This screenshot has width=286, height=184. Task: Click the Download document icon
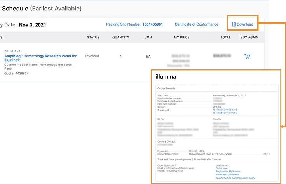coord(234,24)
